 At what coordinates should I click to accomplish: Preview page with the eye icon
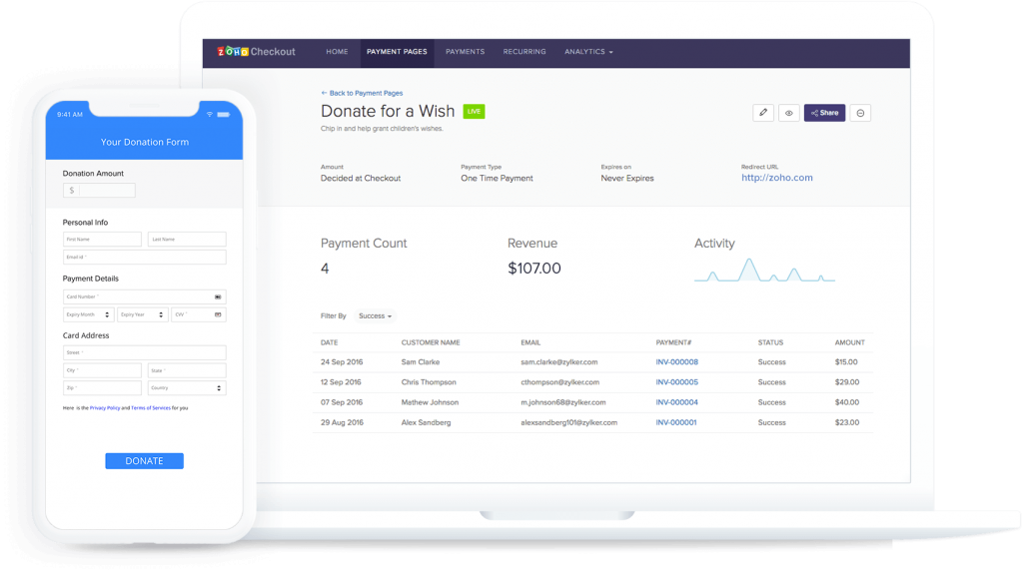click(789, 113)
